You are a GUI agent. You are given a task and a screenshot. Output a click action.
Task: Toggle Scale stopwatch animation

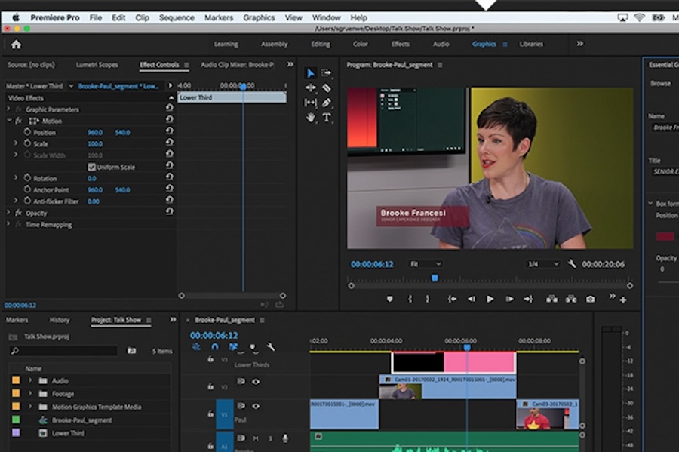click(27, 143)
